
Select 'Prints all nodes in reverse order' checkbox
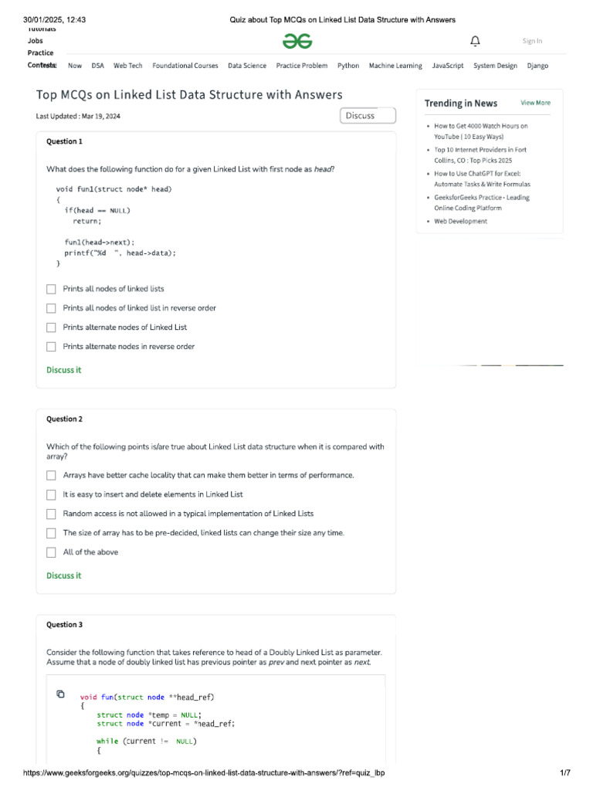[51, 308]
